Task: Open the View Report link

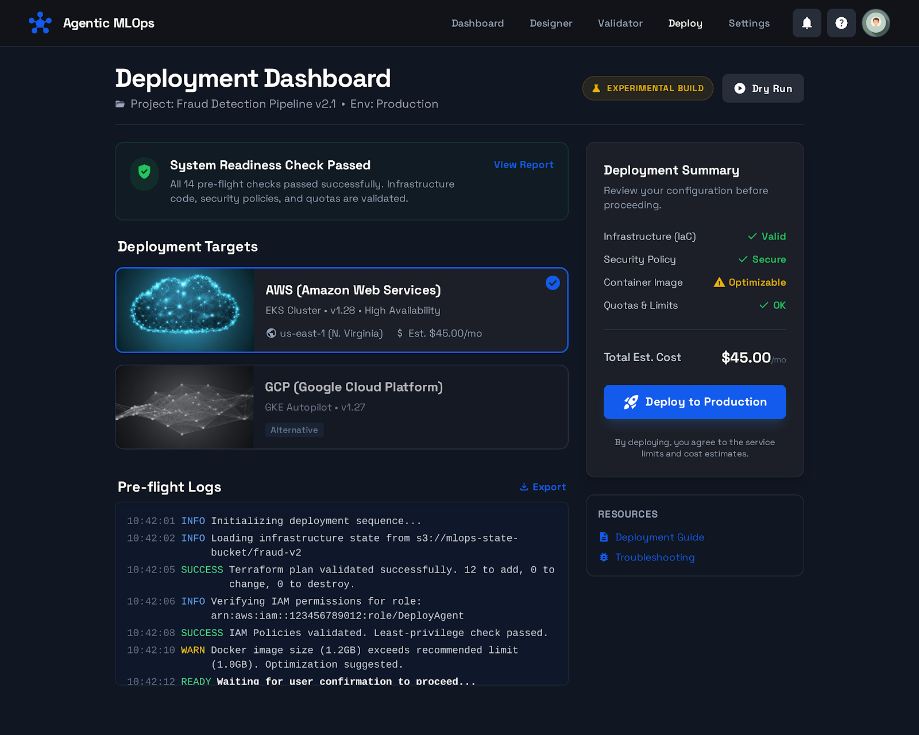Action: [x=523, y=165]
